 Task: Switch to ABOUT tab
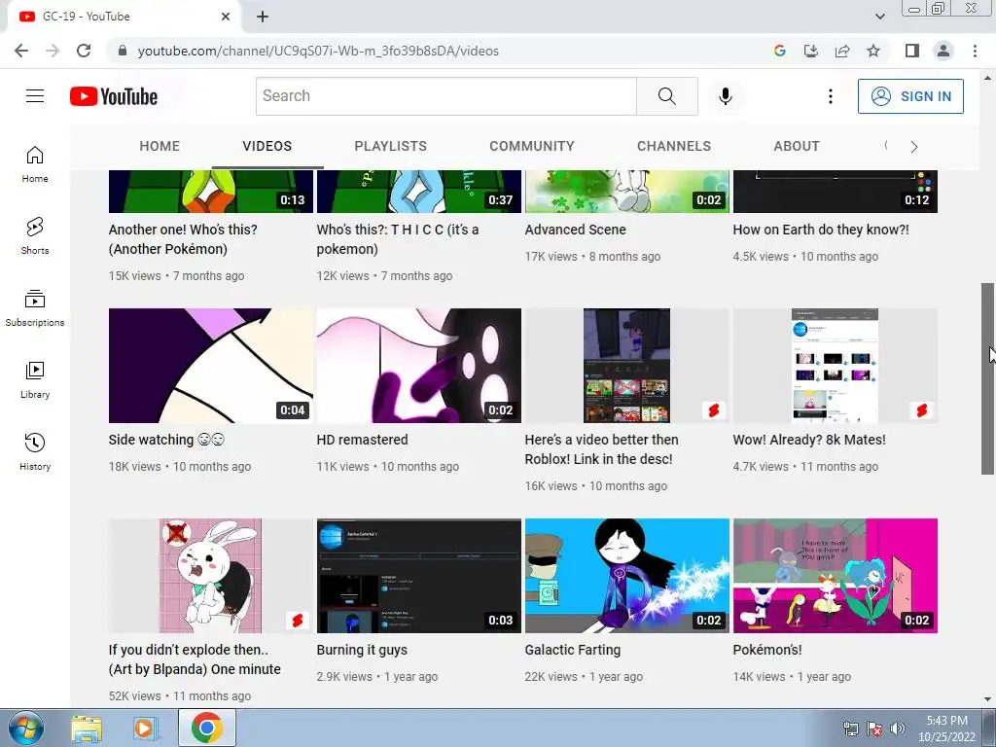pos(797,146)
